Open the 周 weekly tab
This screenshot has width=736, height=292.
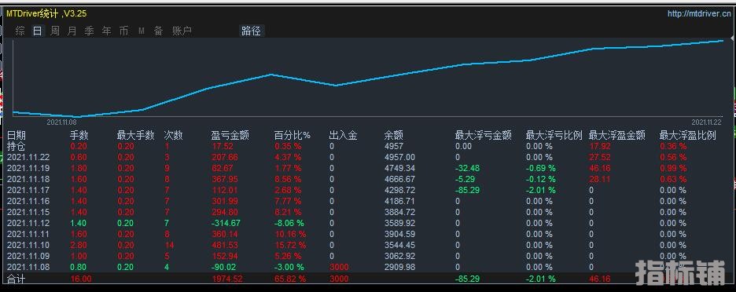[55, 31]
